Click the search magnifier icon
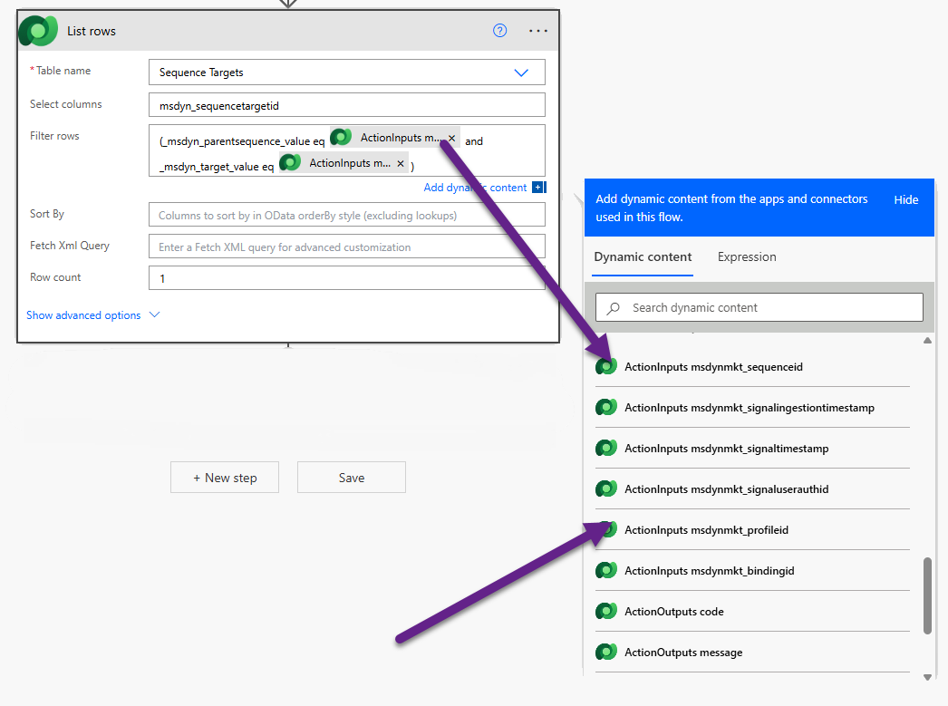 click(x=614, y=308)
